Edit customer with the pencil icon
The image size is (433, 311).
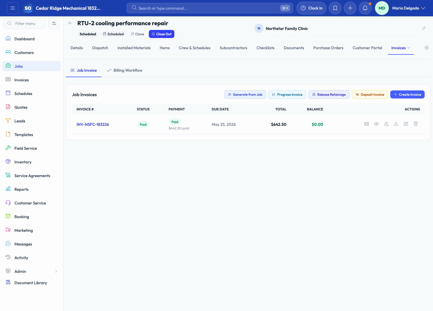(x=424, y=28)
